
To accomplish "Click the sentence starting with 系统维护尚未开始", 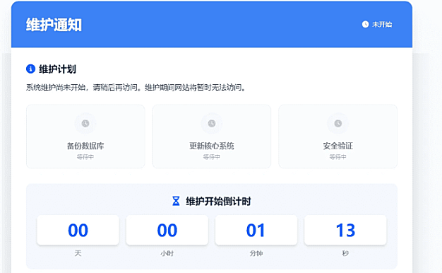I will (x=136, y=88).
